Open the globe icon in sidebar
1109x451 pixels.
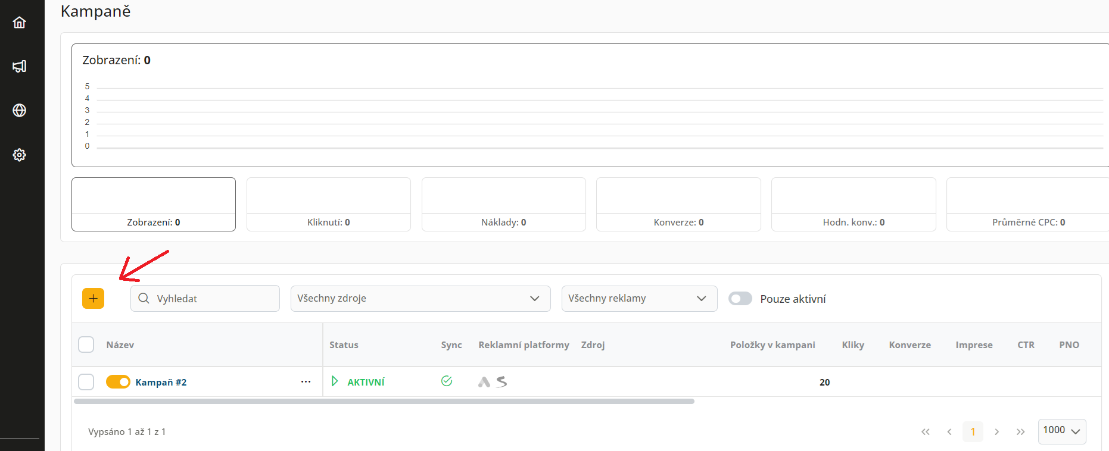point(20,111)
